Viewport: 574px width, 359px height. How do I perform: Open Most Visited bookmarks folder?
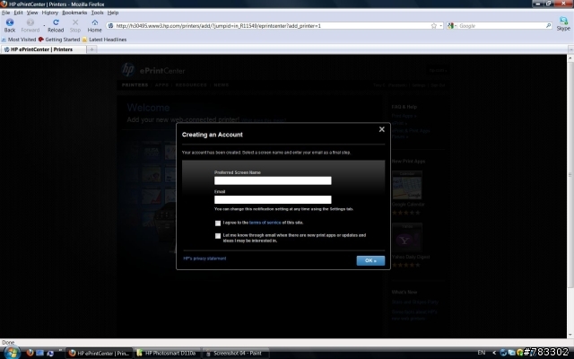pos(19,39)
